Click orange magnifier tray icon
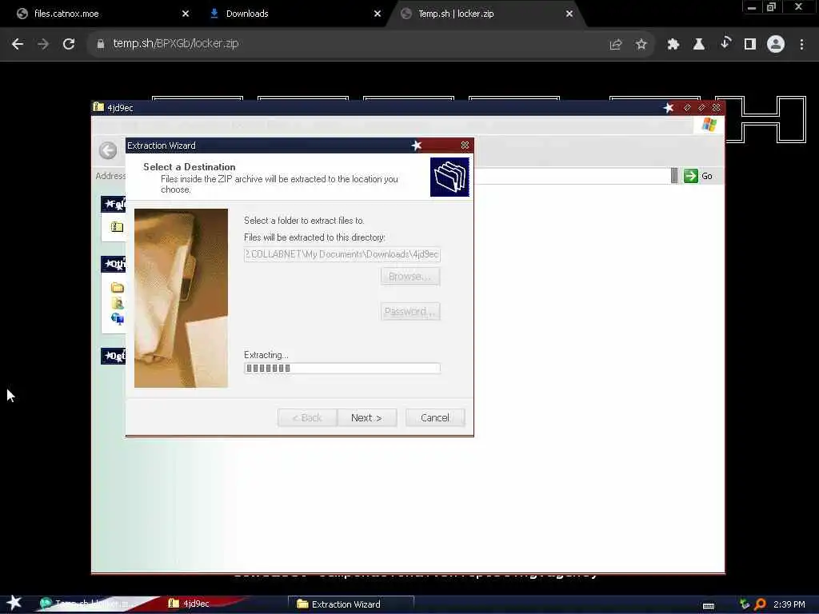This screenshot has width=819, height=614. pos(760,604)
